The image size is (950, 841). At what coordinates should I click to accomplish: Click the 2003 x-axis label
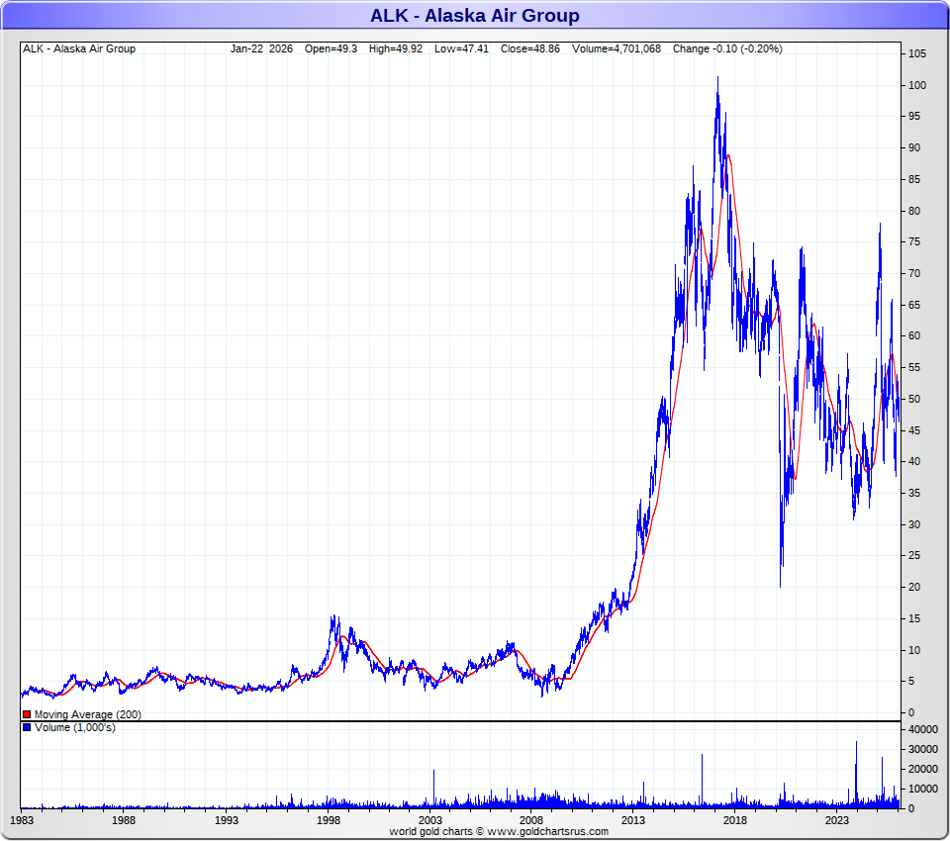click(x=430, y=820)
